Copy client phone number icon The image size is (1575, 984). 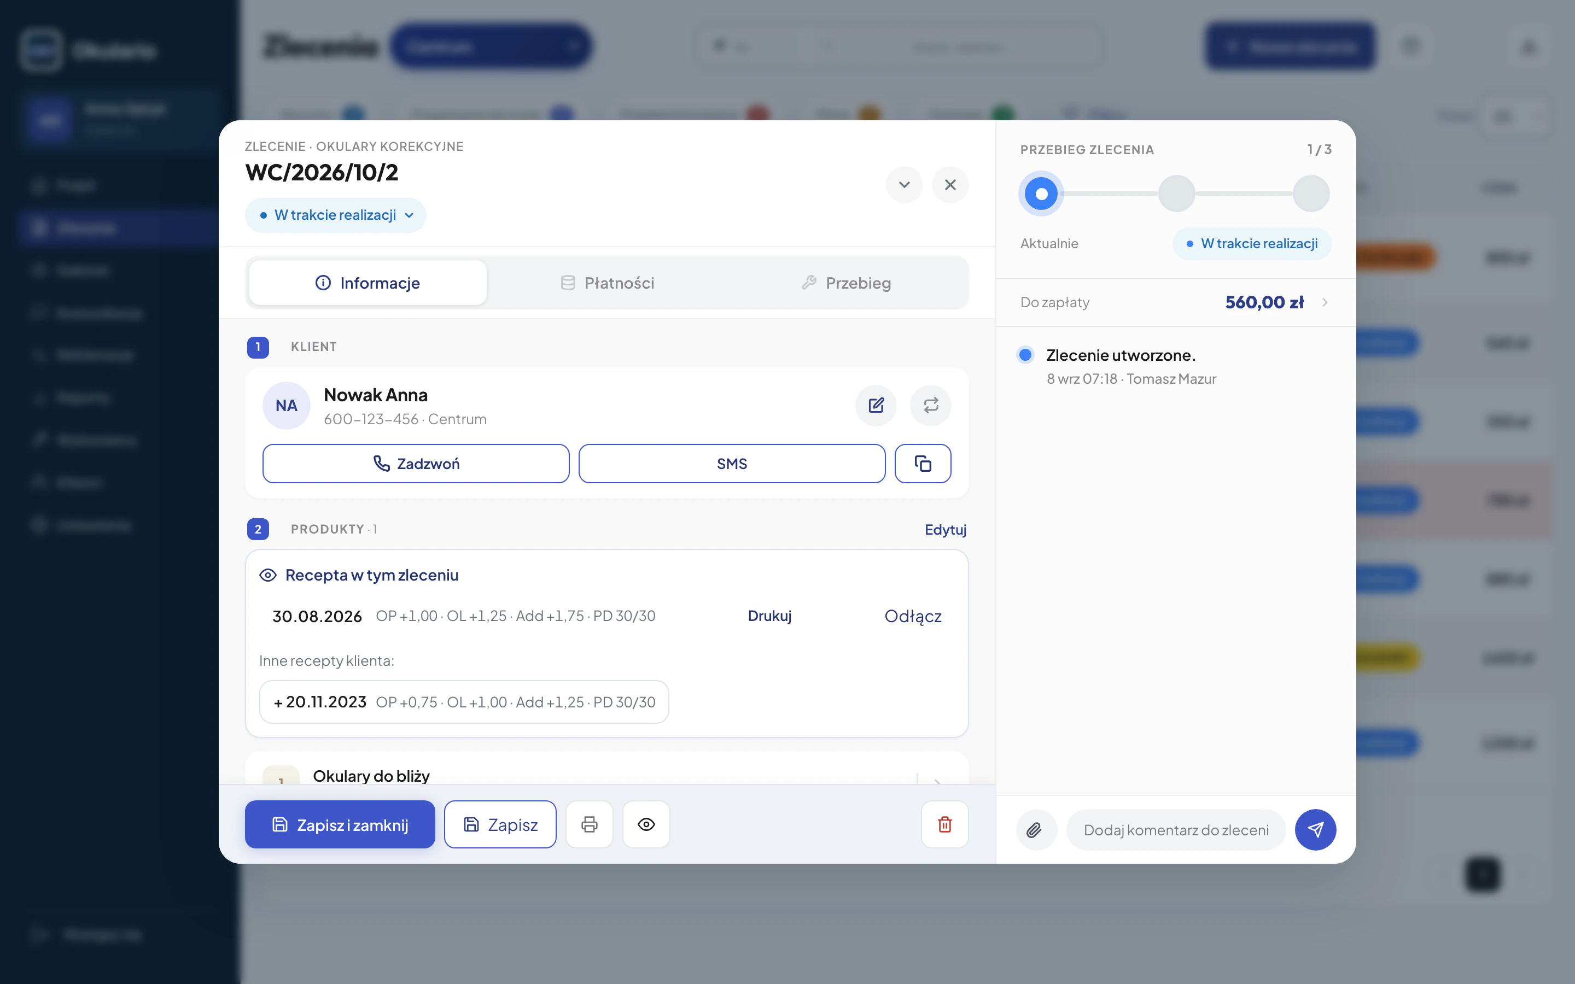click(923, 464)
